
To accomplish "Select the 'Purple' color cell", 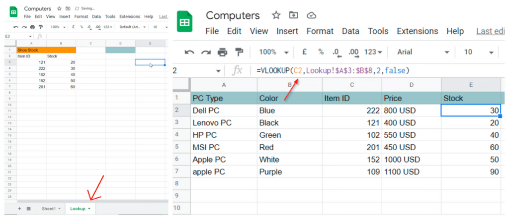I will tap(290, 172).
